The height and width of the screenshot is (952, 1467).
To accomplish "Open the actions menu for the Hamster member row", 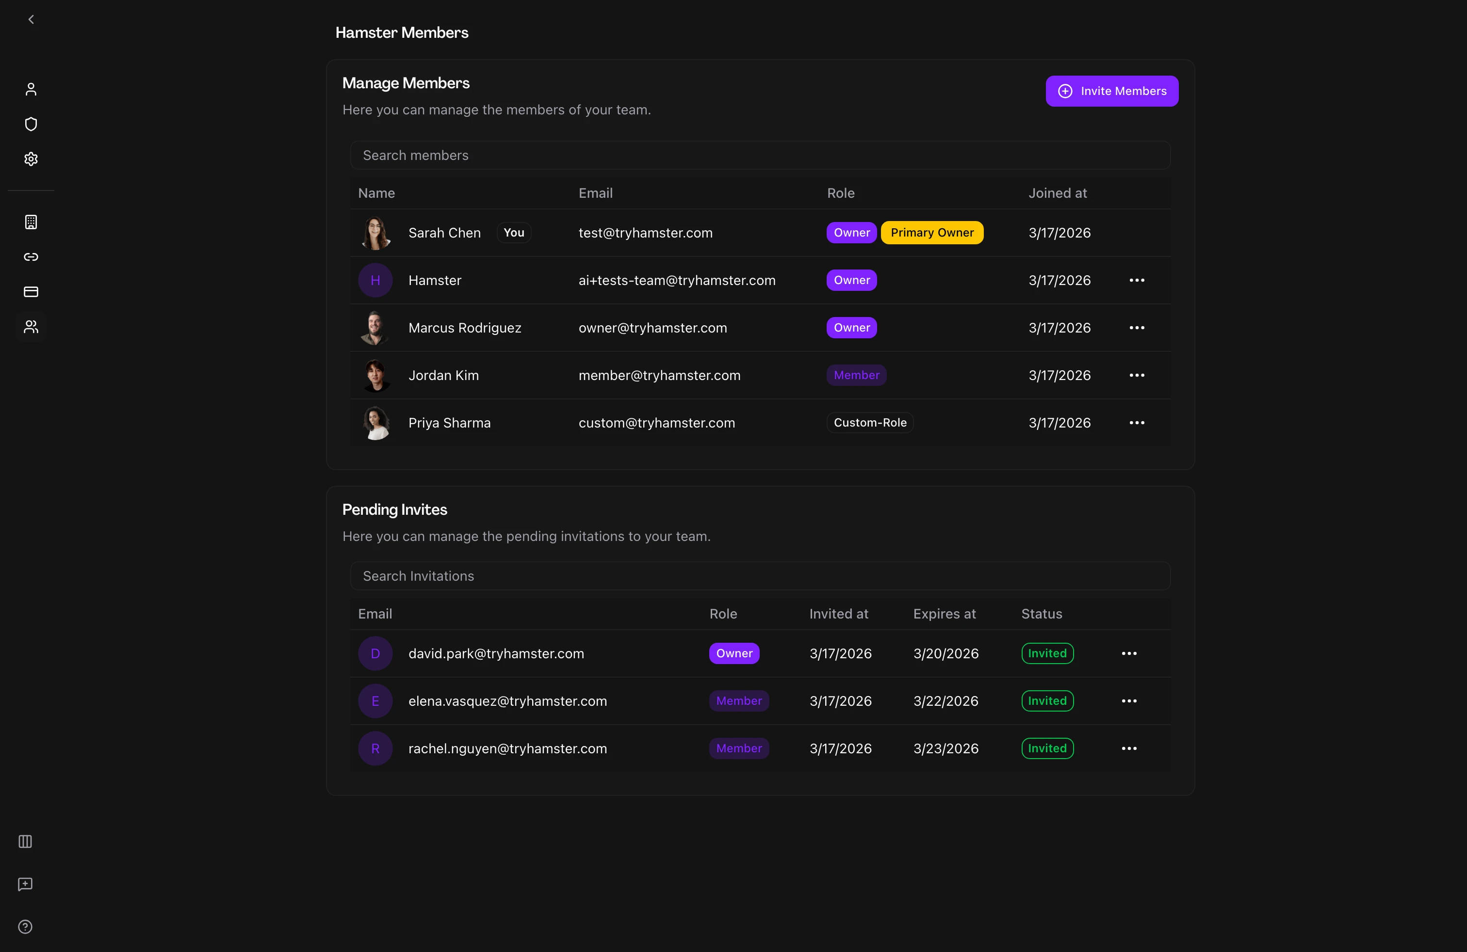I will pos(1137,280).
